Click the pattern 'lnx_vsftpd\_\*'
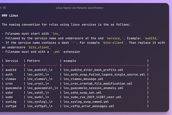This screenshot has width=172, height=115. point(40,106)
